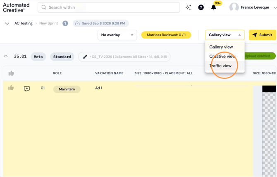Image resolution: width=277 pixels, height=177 pixels.
Task: Click the cloud saved status icon
Action: coord(77,23)
